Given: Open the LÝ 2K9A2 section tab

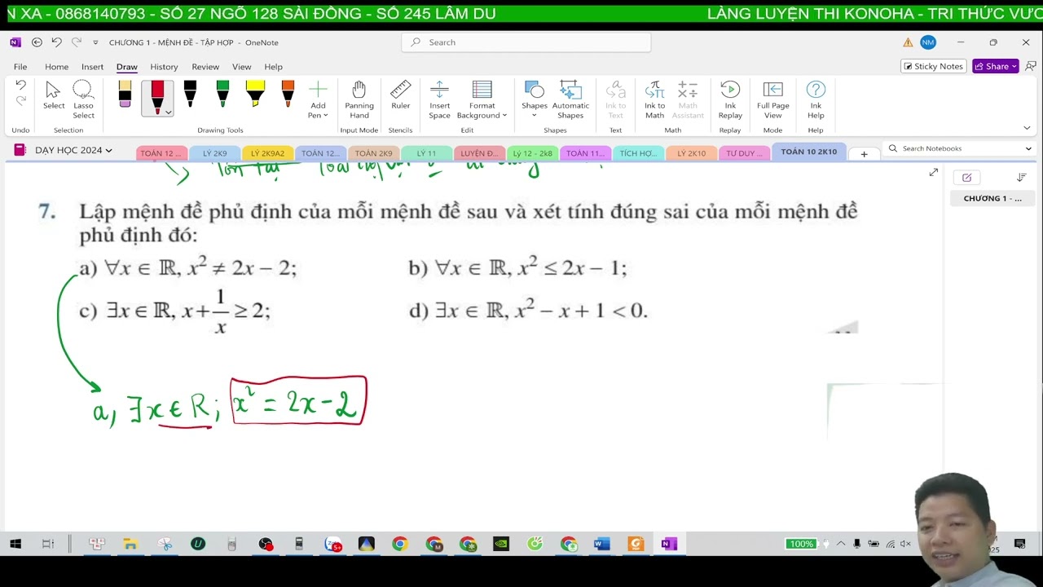Looking at the screenshot, I should (x=267, y=153).
